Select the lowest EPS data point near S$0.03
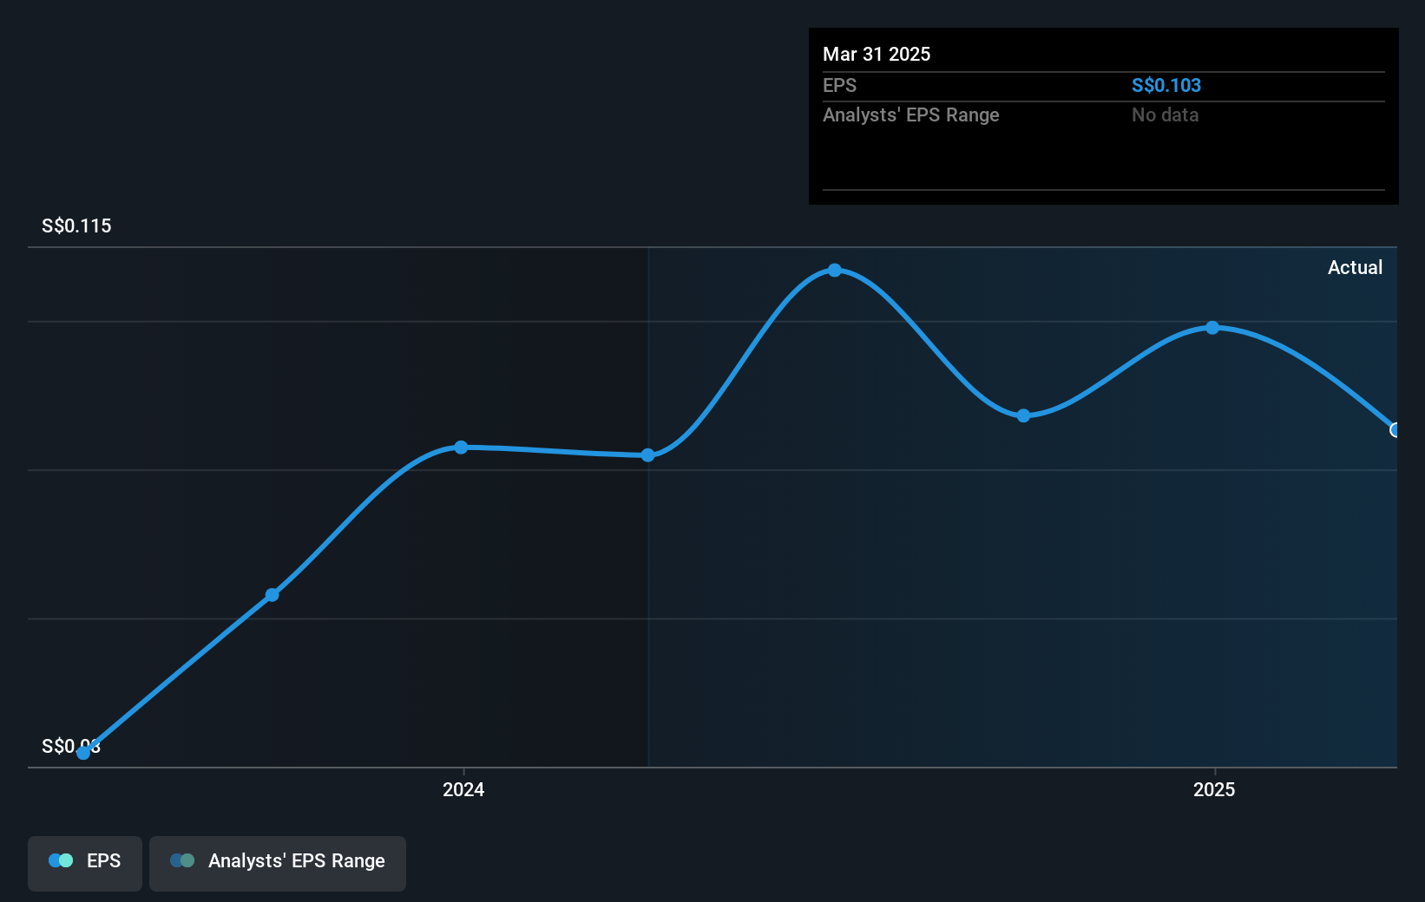This screenshot has width=1425, height=902. 83,753
